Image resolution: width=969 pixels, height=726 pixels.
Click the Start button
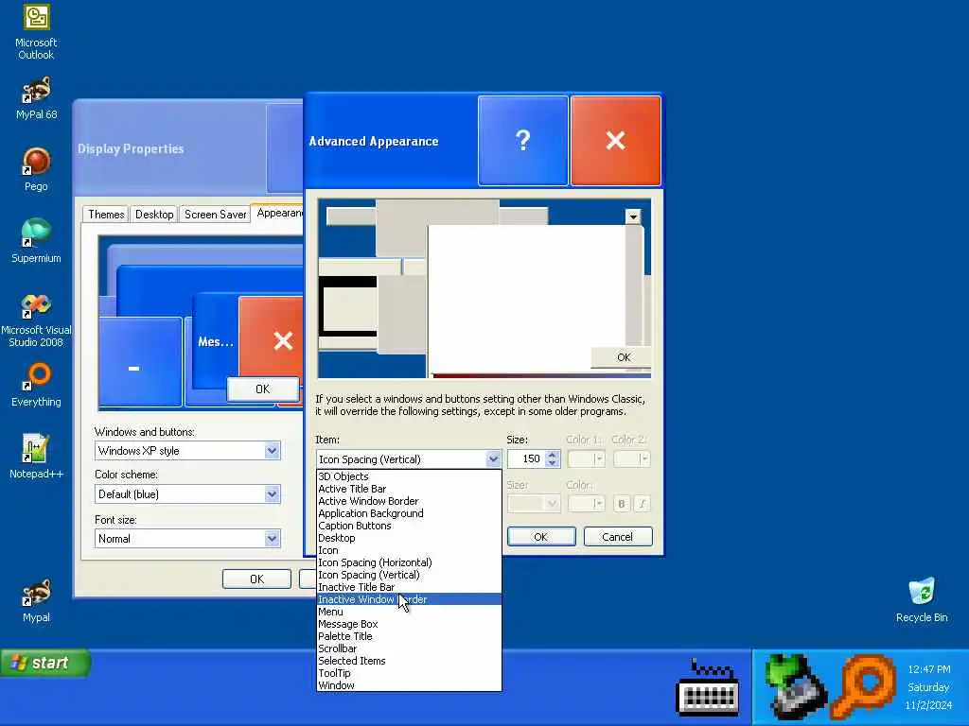click(45, 663)
